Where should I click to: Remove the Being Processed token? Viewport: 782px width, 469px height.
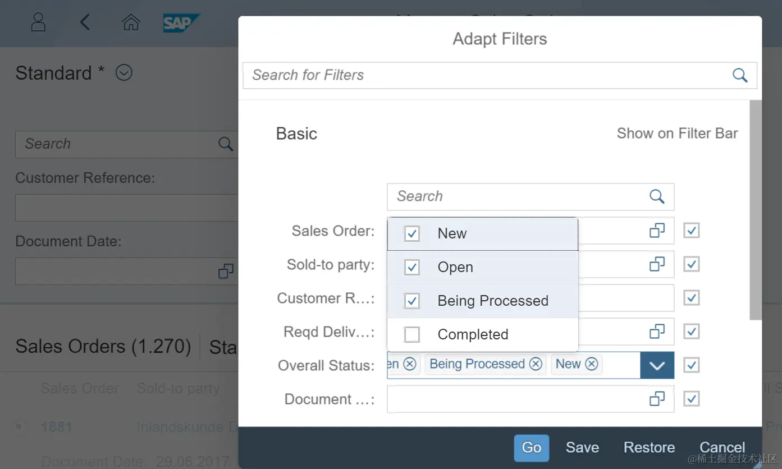click(536, 364)
